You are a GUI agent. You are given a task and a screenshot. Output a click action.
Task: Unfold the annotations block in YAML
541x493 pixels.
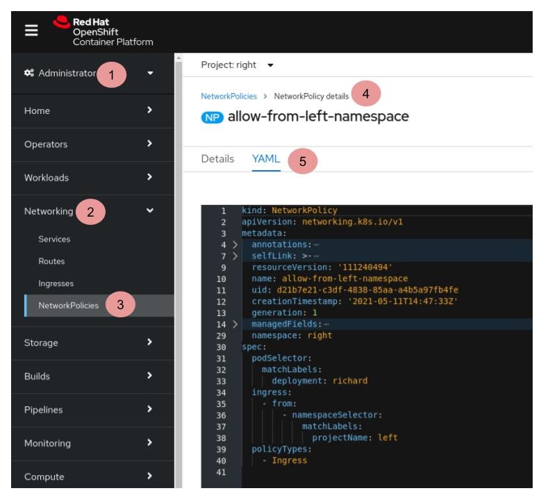pos(233,244)
